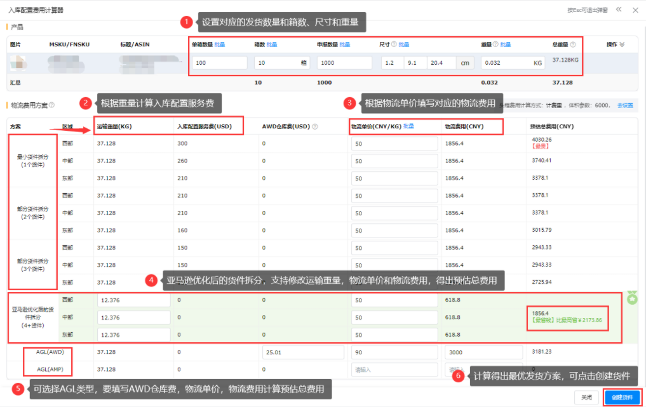Edit 运输重量 12.376 in optimized 西部 row

(x=134, y=300)
